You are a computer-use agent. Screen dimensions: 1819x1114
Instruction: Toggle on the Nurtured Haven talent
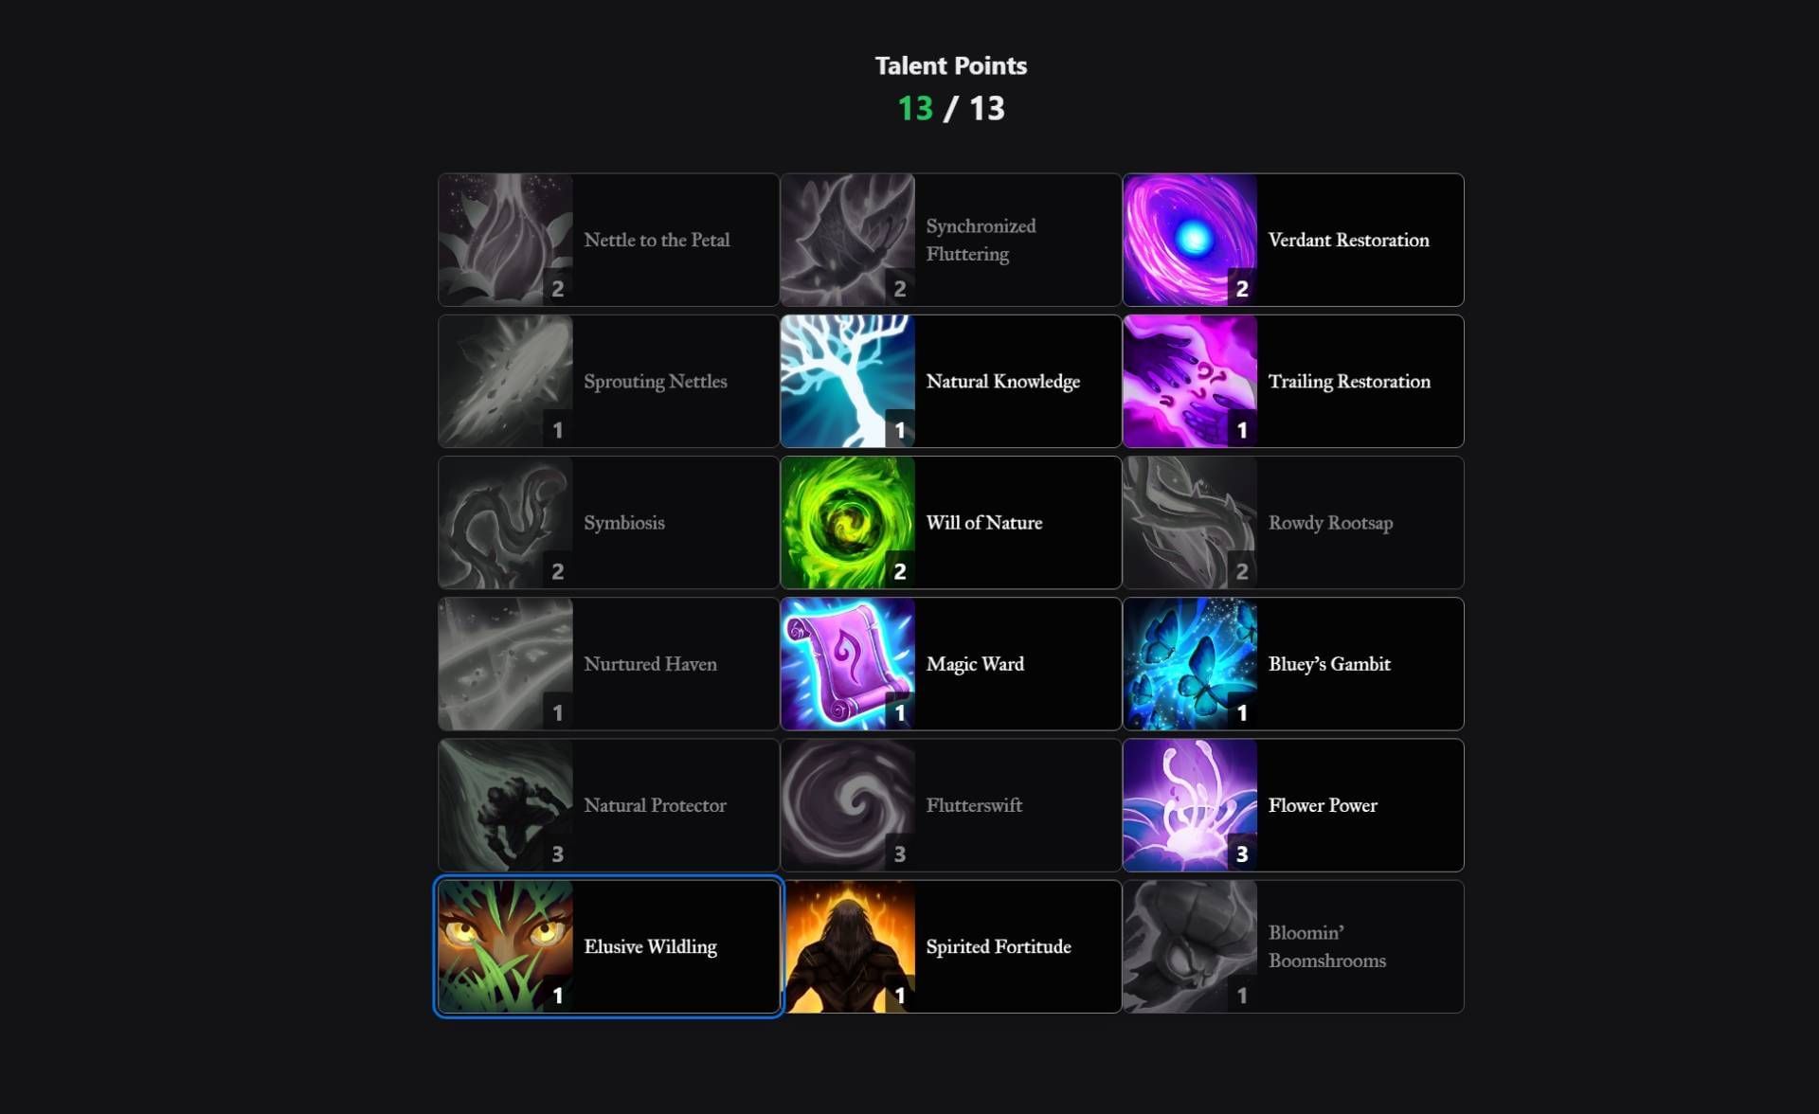point(608,663)
